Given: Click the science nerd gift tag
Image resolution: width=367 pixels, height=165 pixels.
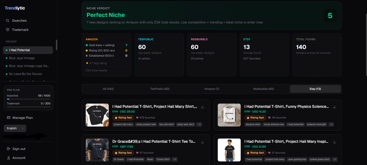Looking at the screenshot, I should 316,124.
